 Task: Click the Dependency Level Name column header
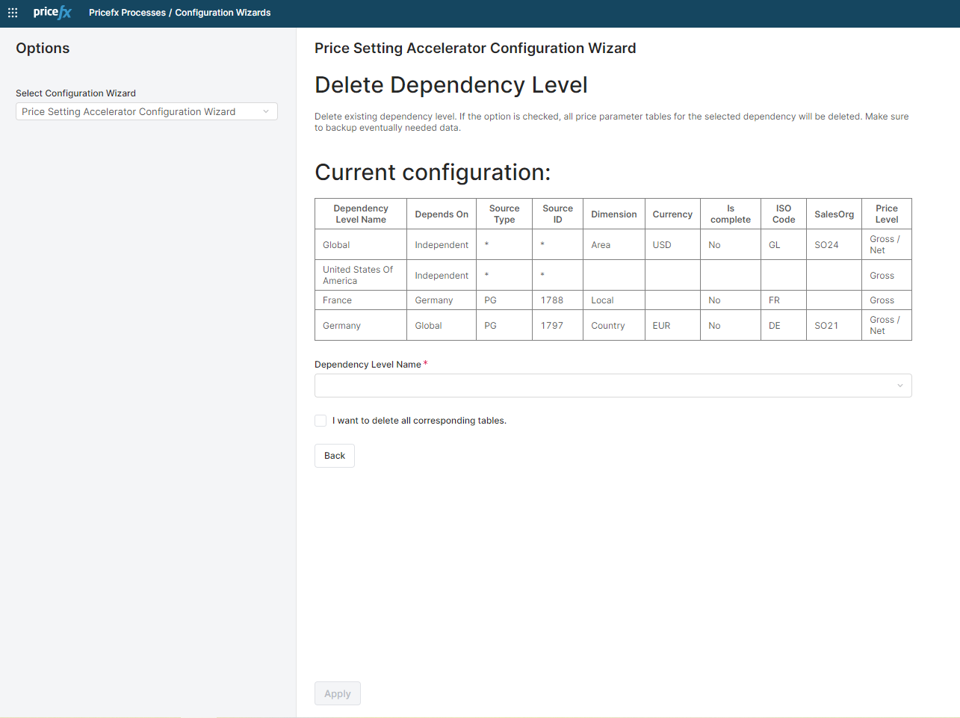click(x=361, y=214)
